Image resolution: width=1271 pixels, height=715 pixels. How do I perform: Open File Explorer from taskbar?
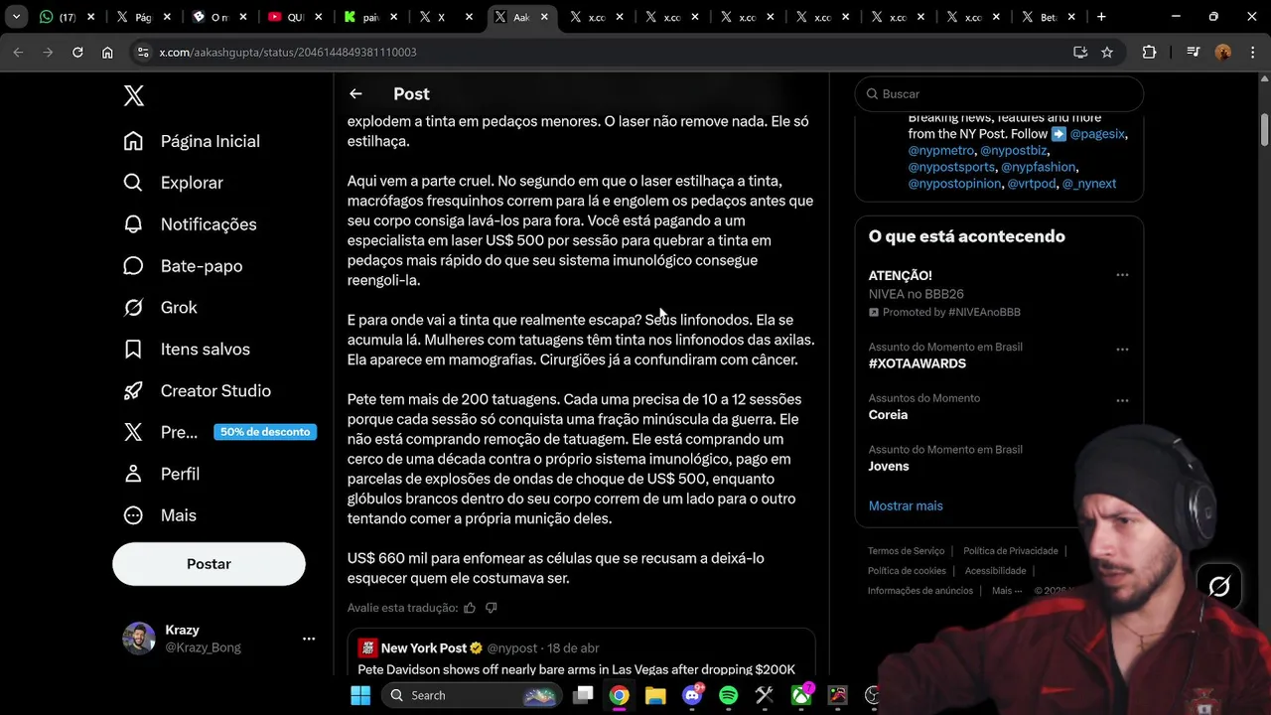click(x=655, y=695)
